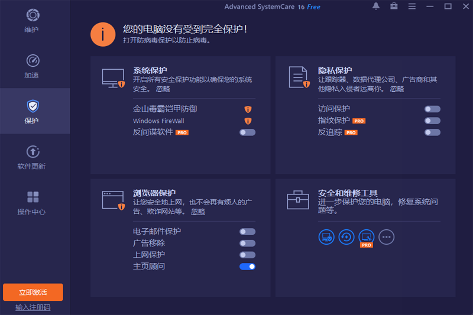Click the notification bell icon

[x=376, y=7]
